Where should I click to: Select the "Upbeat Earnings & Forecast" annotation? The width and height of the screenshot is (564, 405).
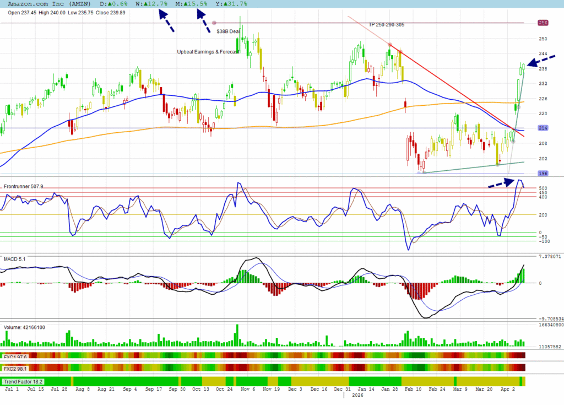click(x=208, y=52)
